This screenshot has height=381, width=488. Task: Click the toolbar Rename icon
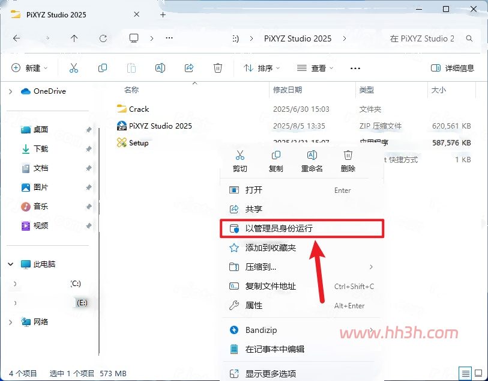click(160, 68)
